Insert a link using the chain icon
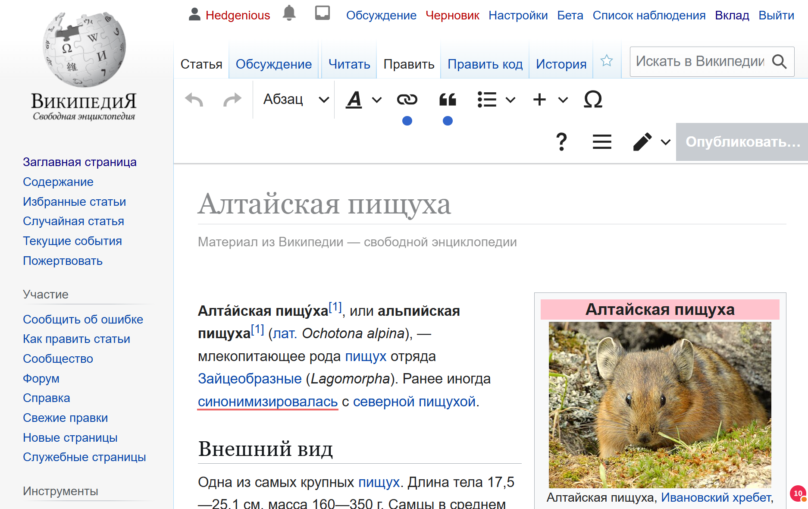This screenshot has width=808, height=509. 407,100
